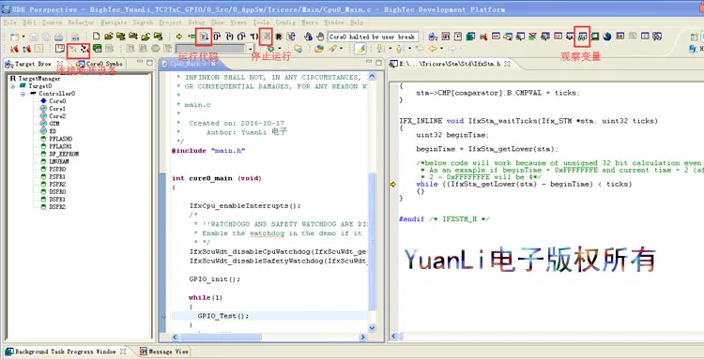Click the debug bug toolbar icon
Screen dimensions: 704x359
coord(270,49)
